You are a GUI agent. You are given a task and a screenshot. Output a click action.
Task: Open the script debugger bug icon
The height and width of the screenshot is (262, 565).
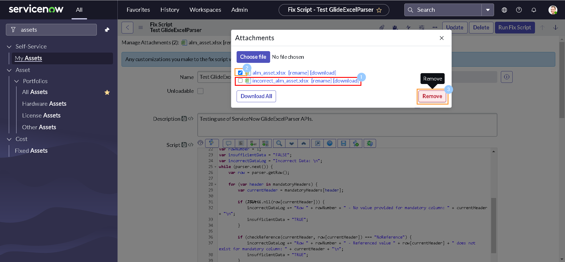pyautogui.click(x=370, y=143)
